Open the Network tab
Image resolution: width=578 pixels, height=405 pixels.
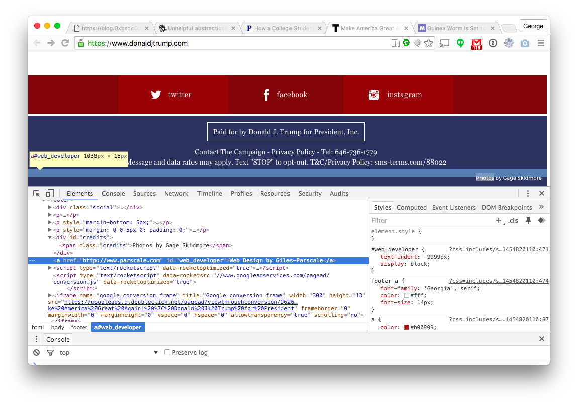176,193
